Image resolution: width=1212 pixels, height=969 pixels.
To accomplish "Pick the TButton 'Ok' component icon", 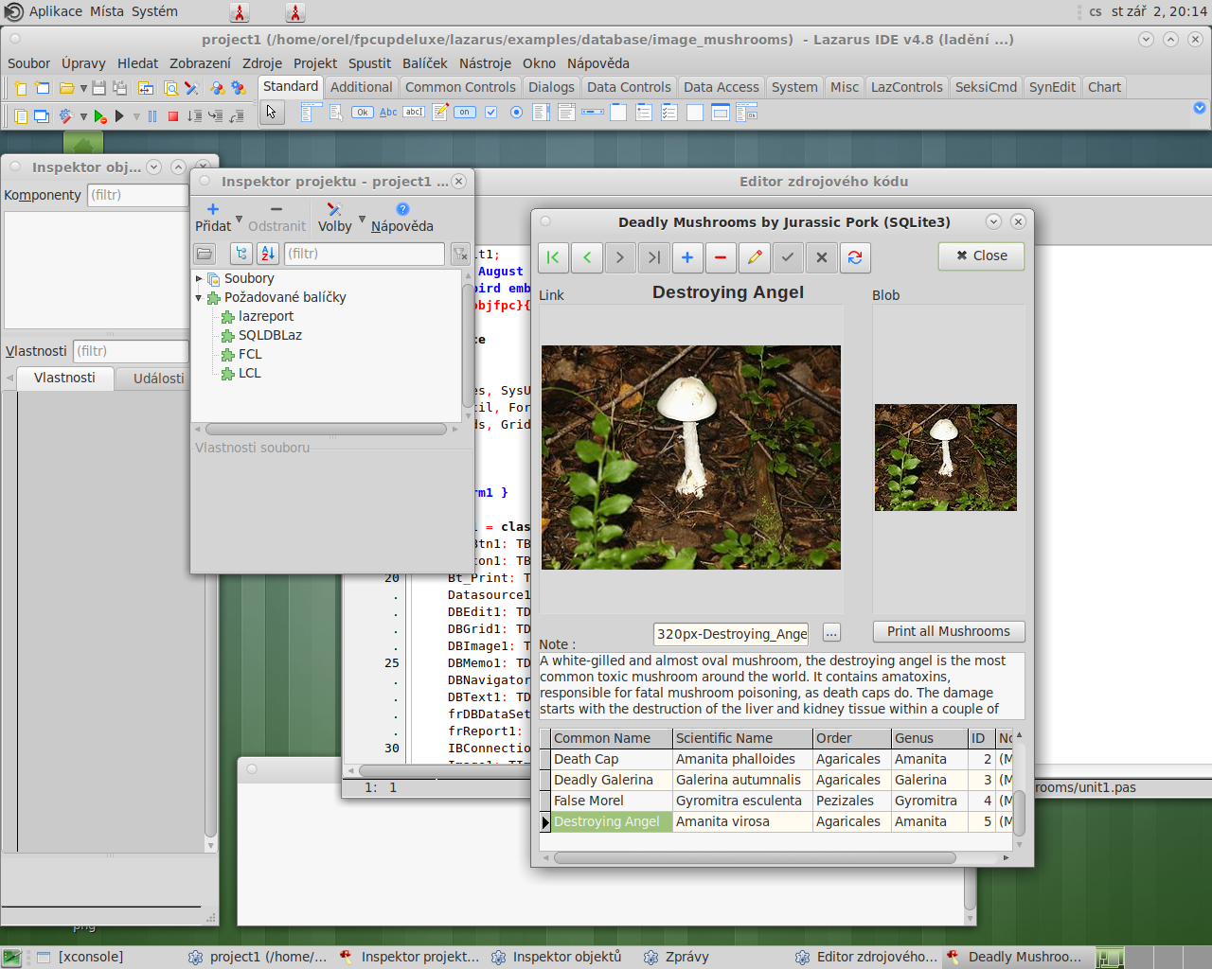I will coord(363,113).
